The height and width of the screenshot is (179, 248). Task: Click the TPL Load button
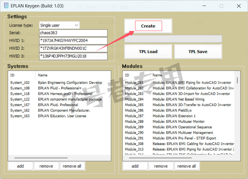[148, 52]
